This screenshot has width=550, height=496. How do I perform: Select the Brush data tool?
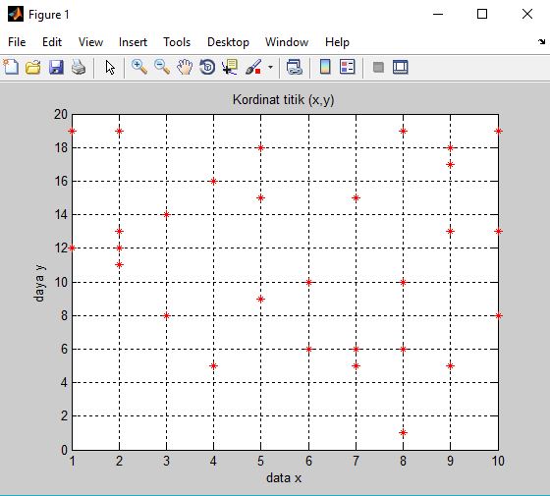pyautogui.click(x=253, y=67)
